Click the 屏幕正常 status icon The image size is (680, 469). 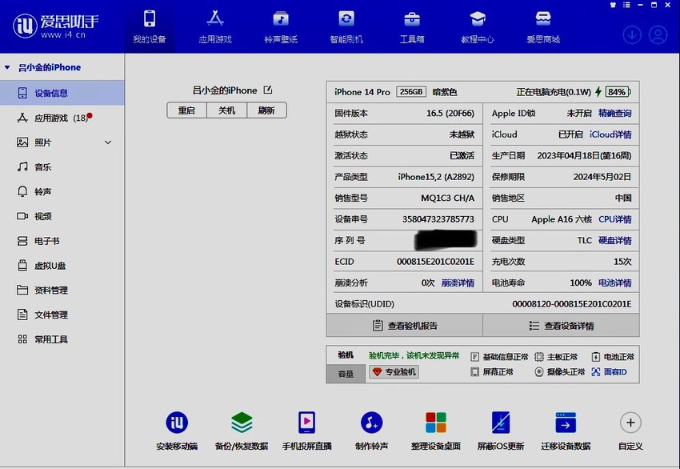coord(475,372)
